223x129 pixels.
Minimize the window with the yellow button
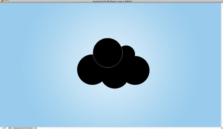[5, 1]
